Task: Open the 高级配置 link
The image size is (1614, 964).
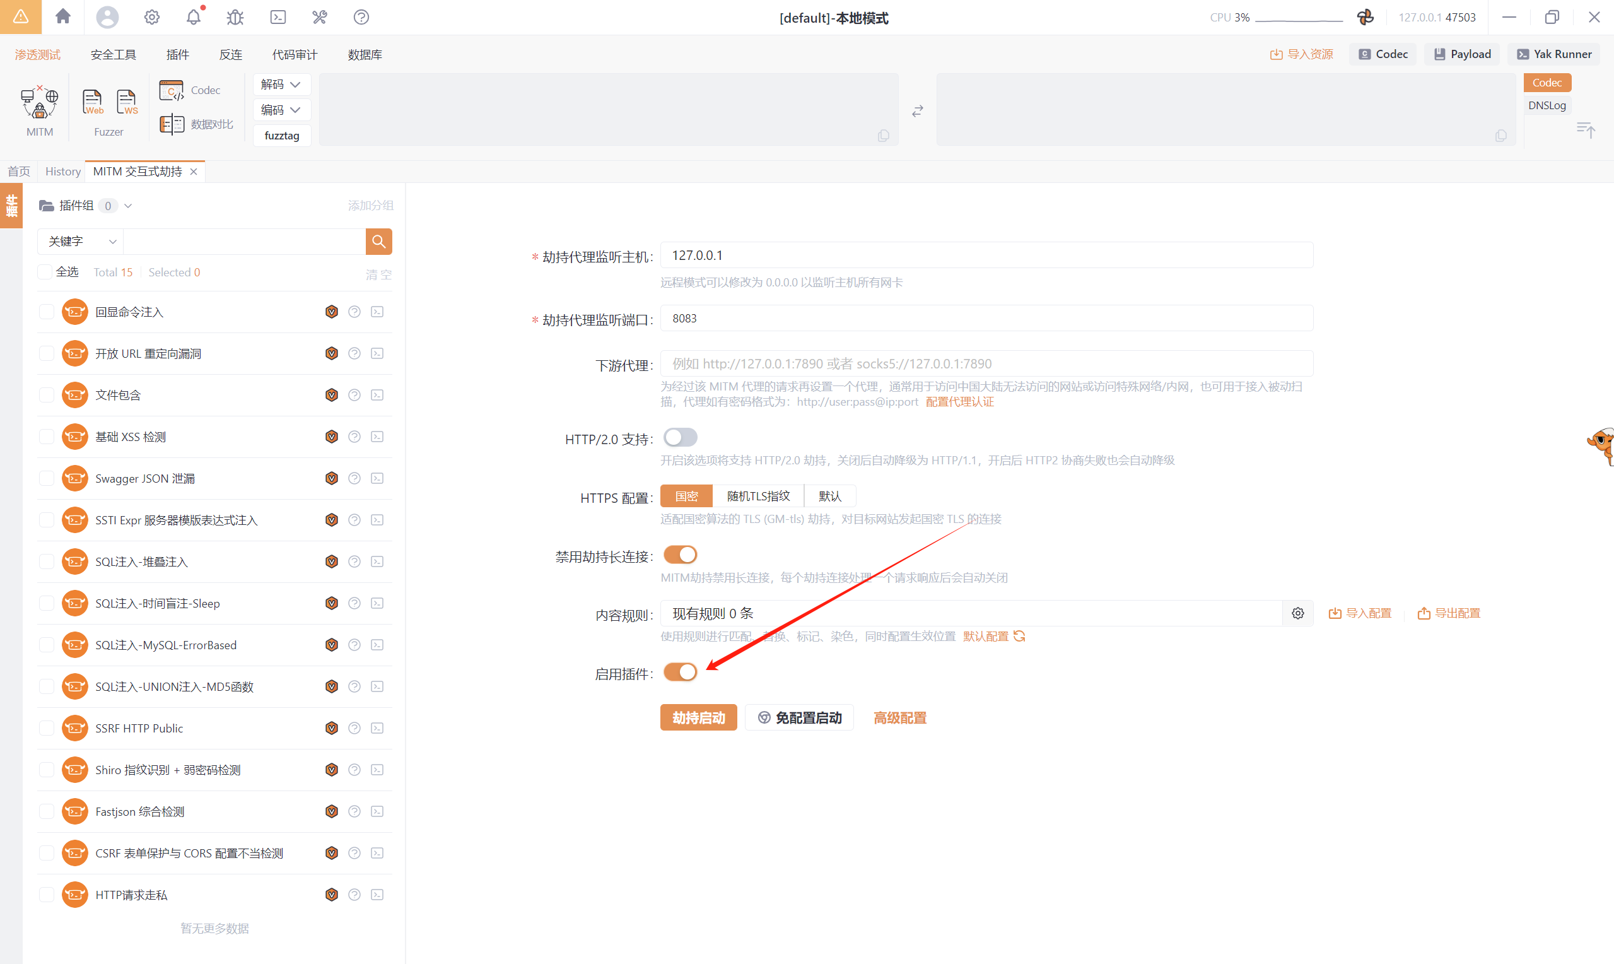Action: [899, 718]
